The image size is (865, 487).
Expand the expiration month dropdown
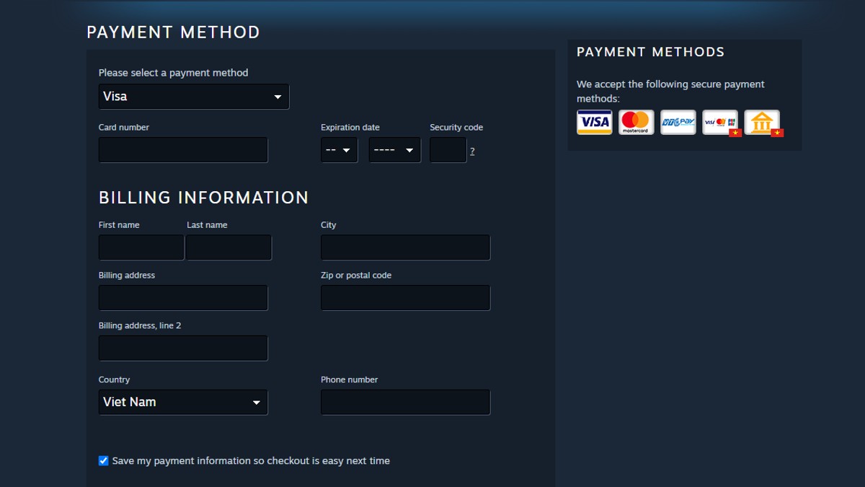[339, 150]
